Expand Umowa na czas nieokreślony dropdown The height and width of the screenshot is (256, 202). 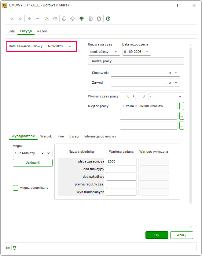[x=116, y=52]
